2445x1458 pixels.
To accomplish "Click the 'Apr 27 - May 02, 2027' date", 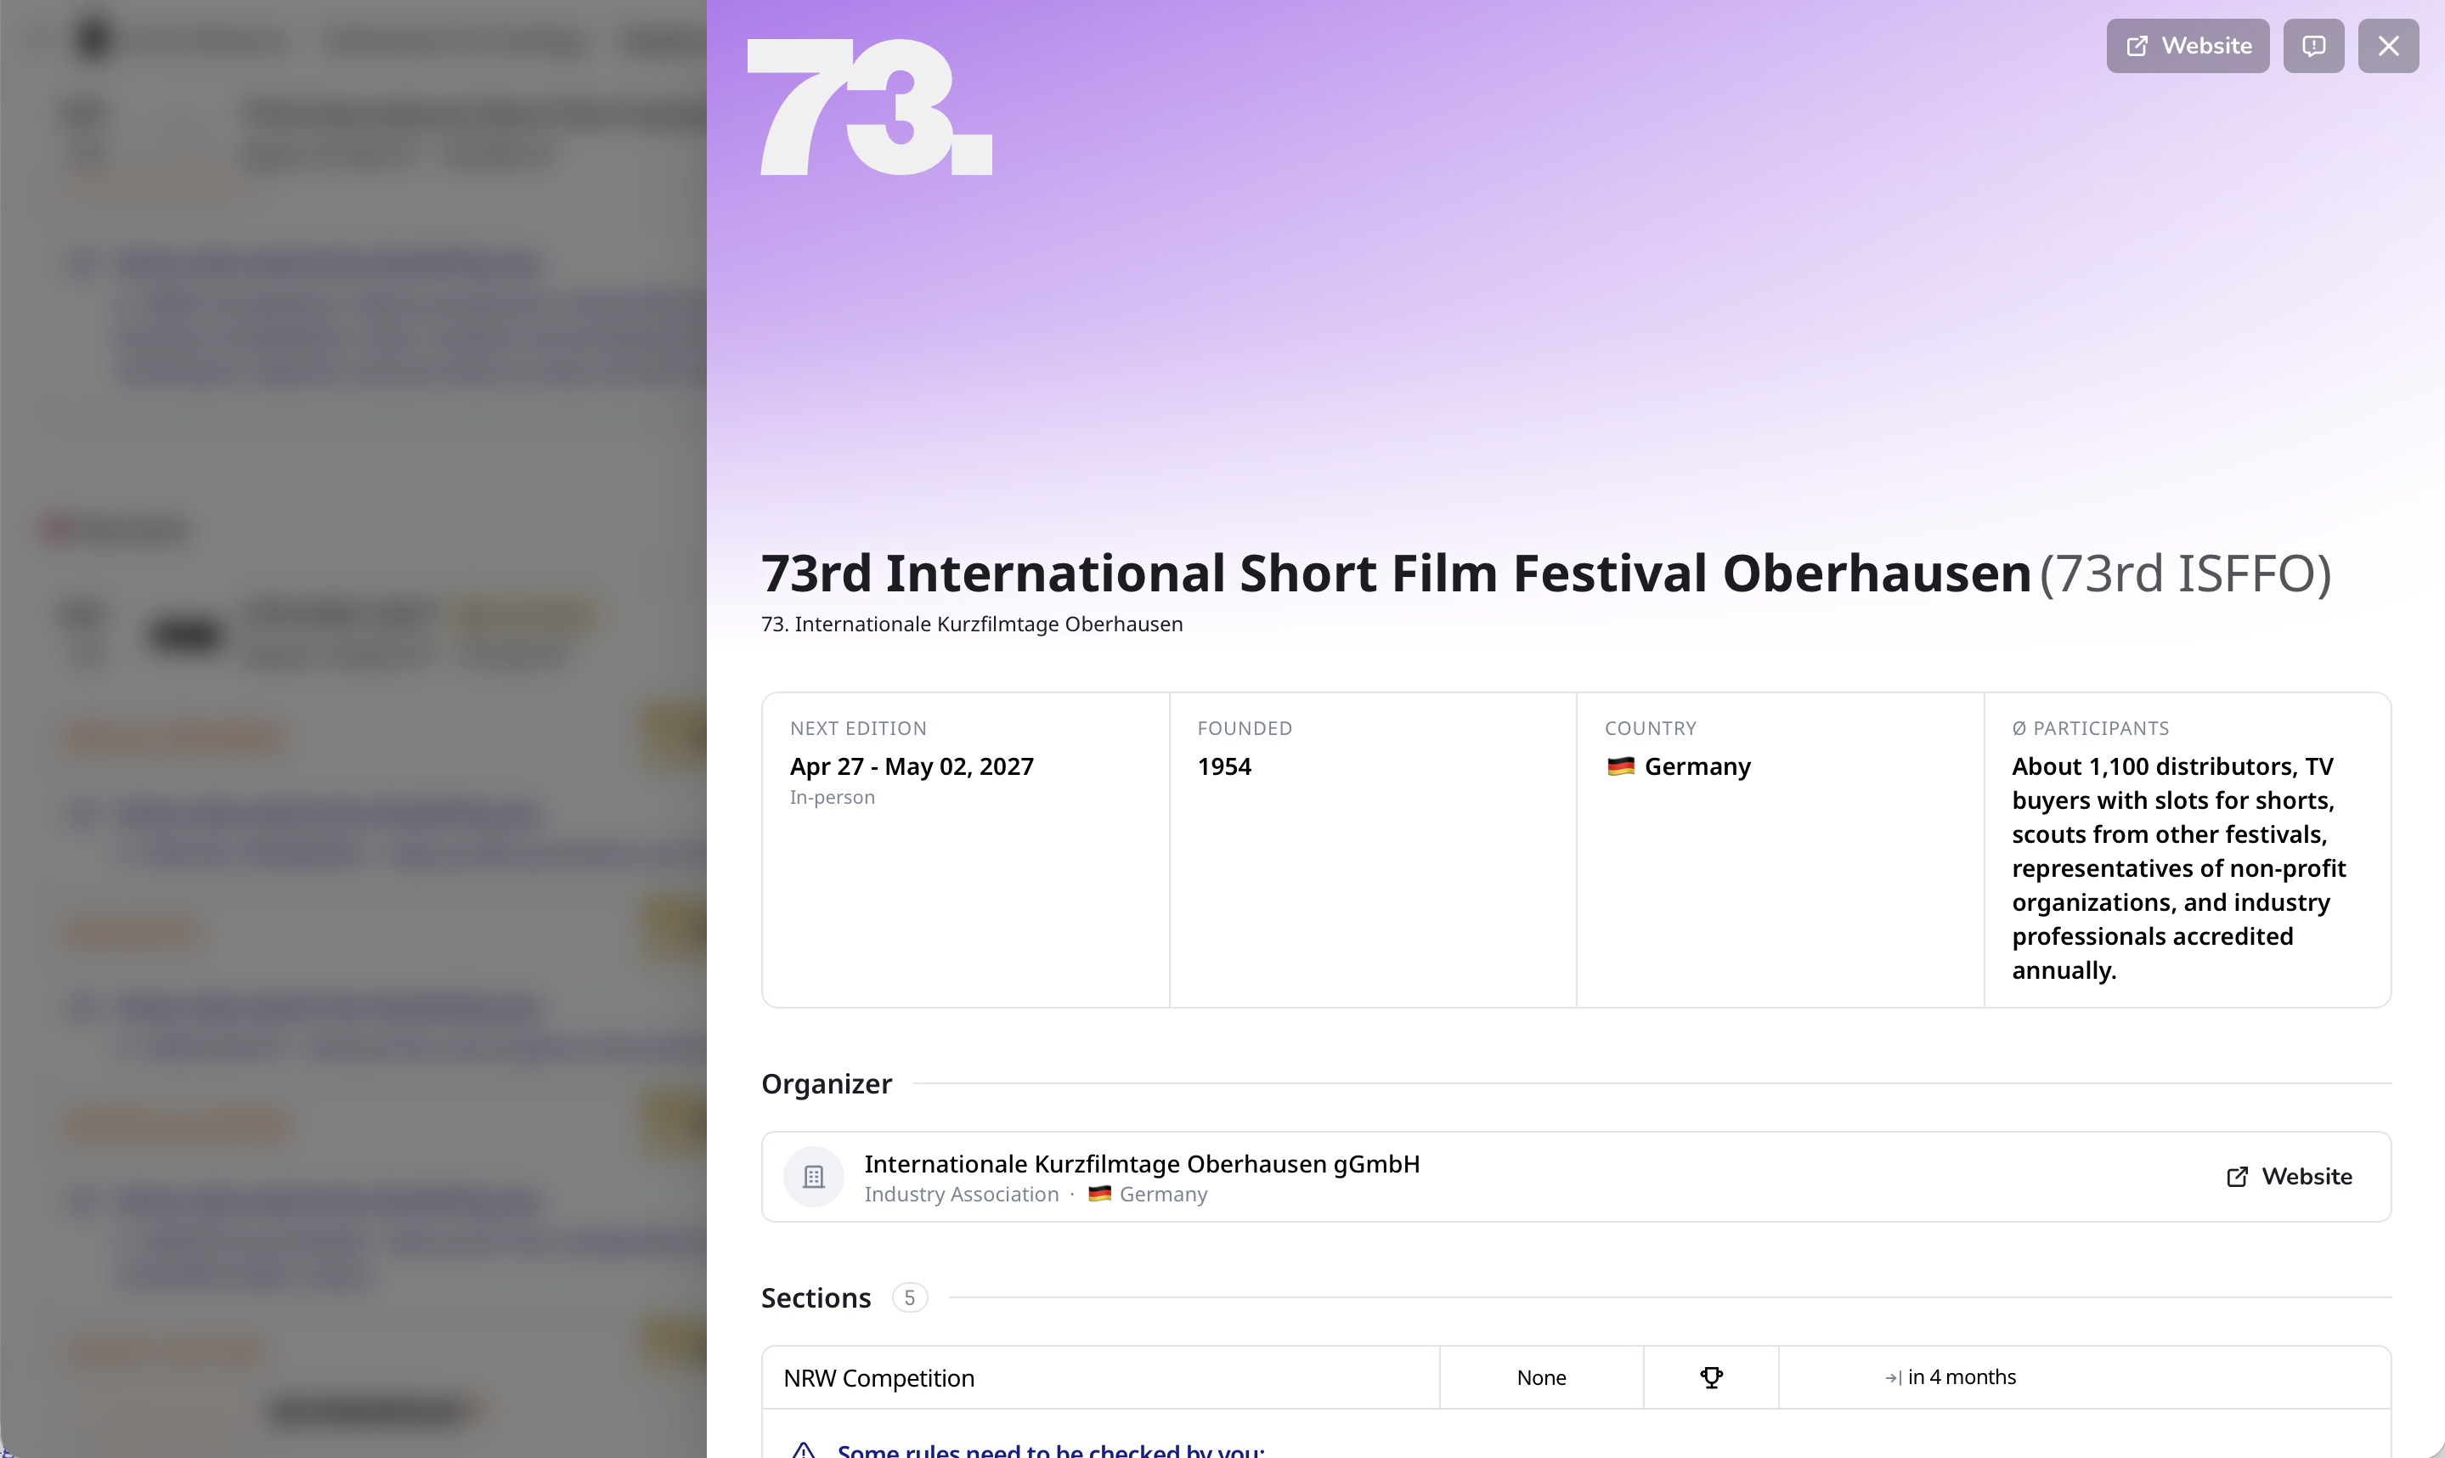I will (912, 766).
